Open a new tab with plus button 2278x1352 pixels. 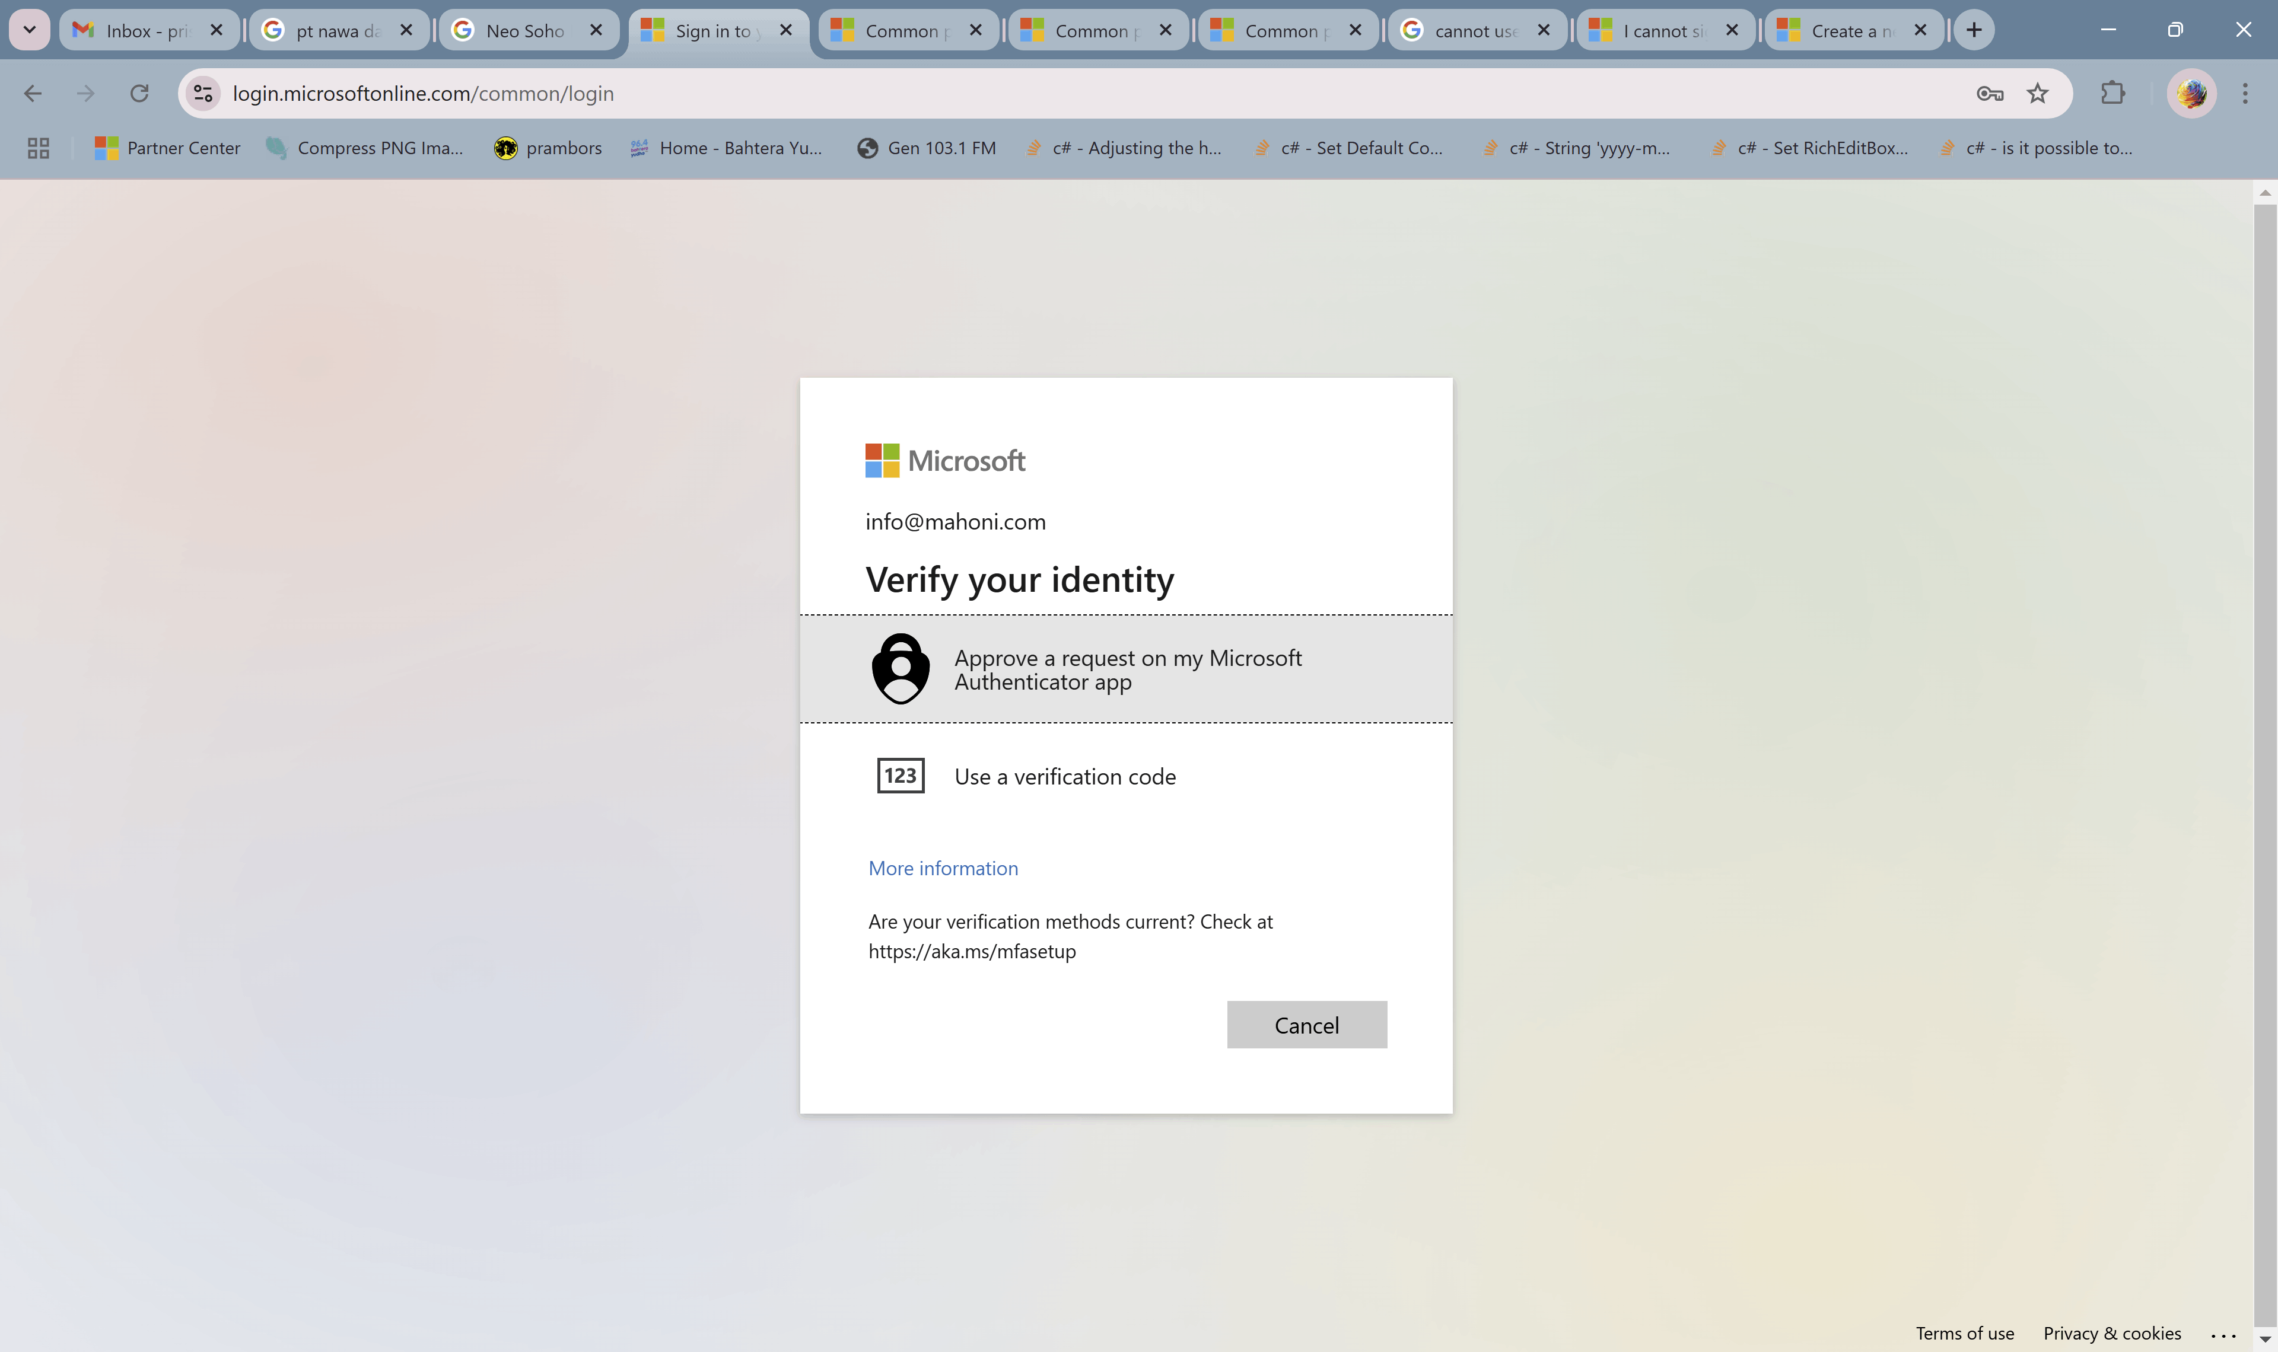point(1974,30)
